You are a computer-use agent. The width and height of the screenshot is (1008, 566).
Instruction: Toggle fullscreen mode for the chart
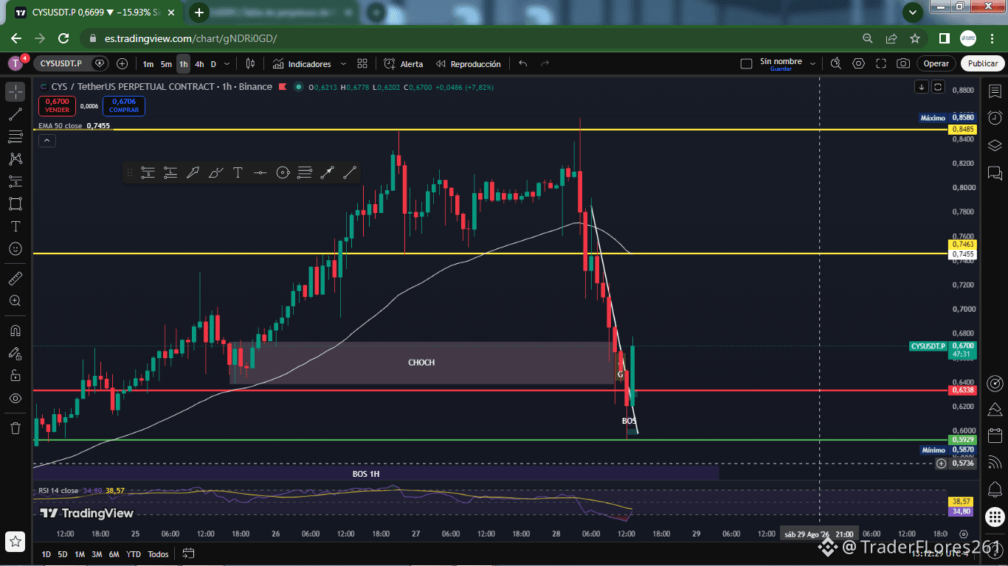coord(881,64)
